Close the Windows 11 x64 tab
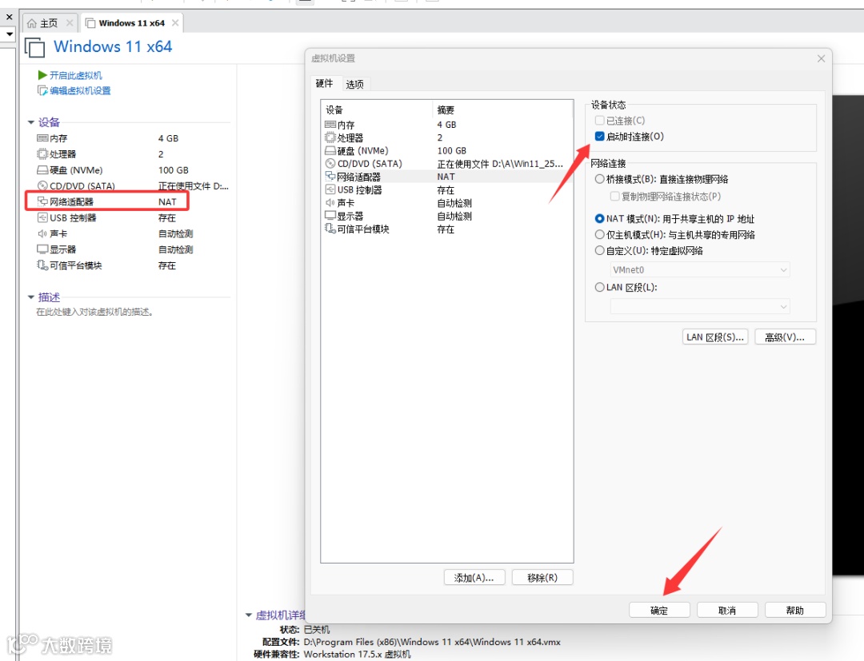864x661 pixels. coord(175,22)
